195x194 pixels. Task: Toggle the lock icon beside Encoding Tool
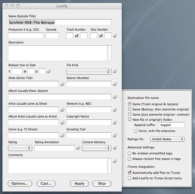[x=115, y=135]
